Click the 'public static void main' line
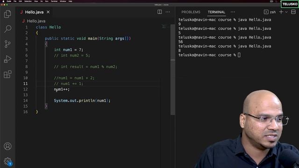This screenshot has height=168, width=299. pyautogui.click(x=88, y=38)
